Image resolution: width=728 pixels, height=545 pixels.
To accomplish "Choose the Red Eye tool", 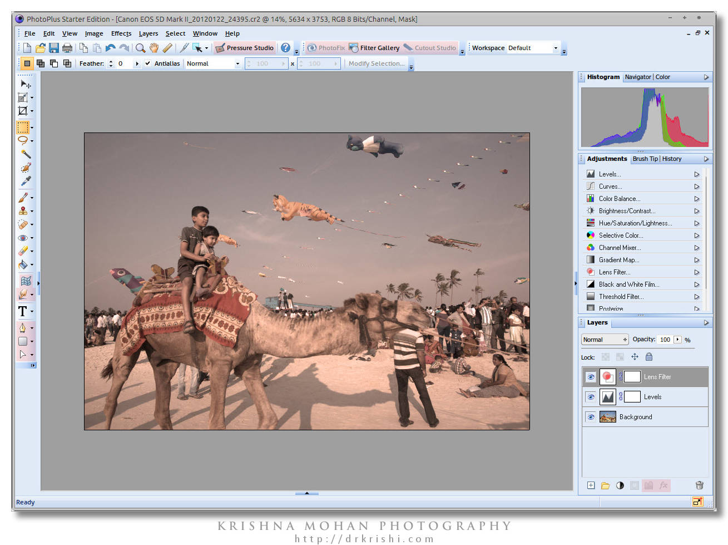I will (23, 238).
